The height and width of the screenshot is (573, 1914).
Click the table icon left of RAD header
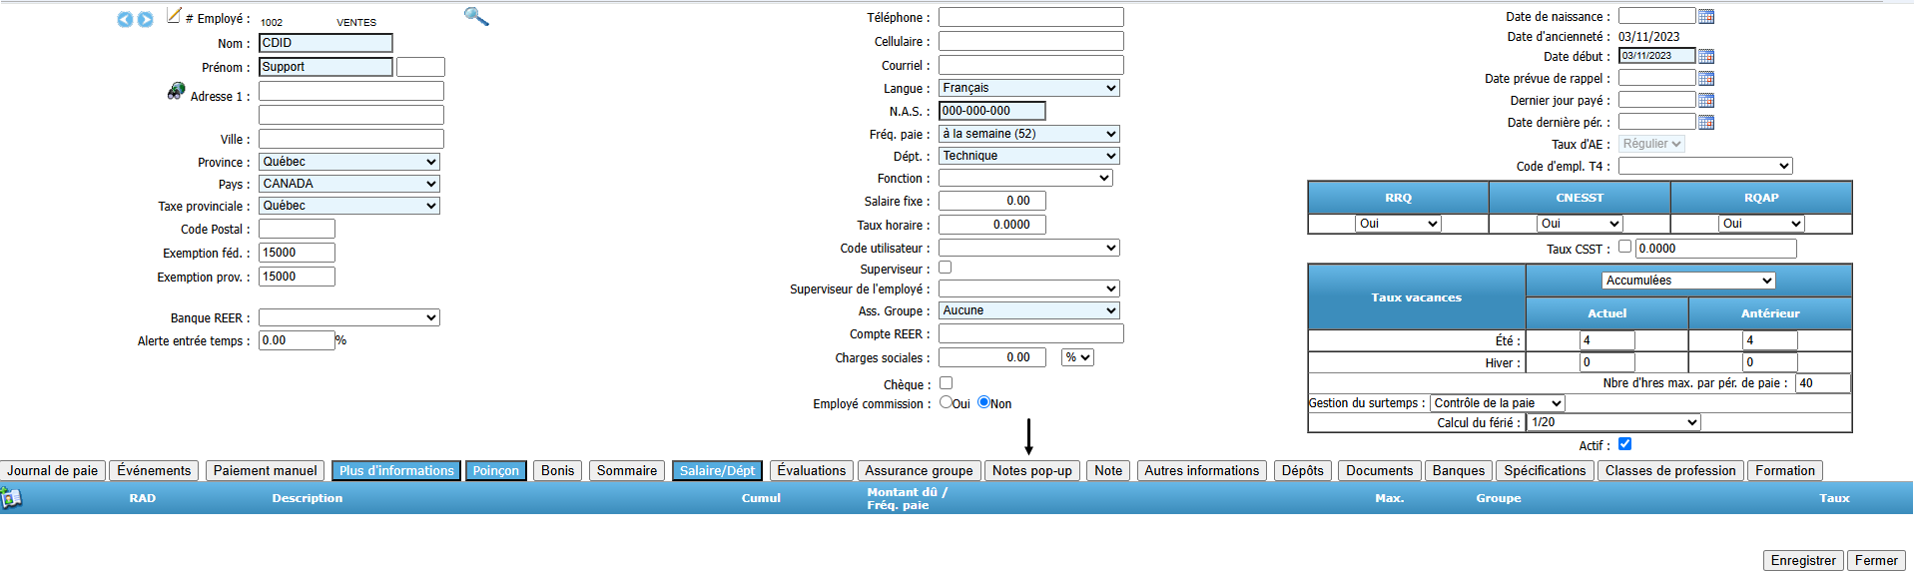pyautogui.click(x=11, y=497)
